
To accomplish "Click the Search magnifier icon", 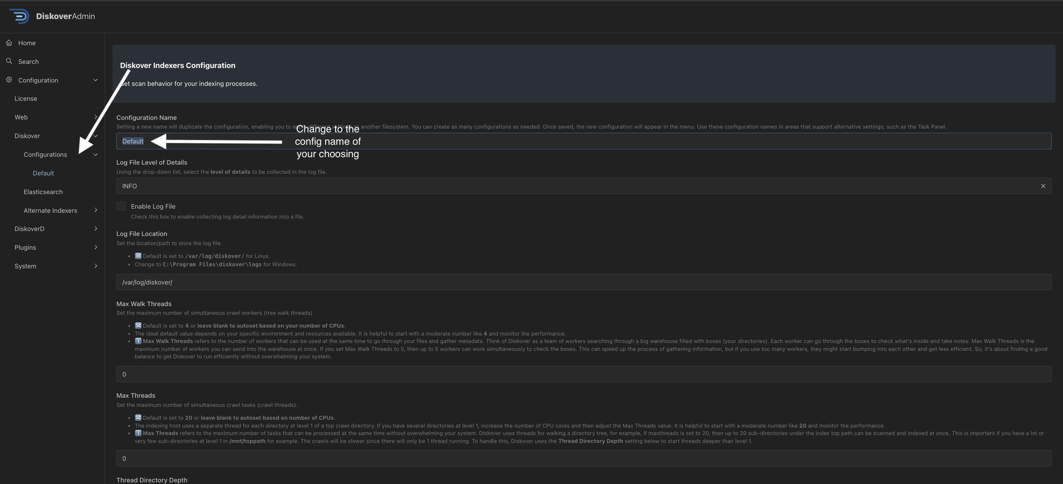I will [x=9, y=61].
